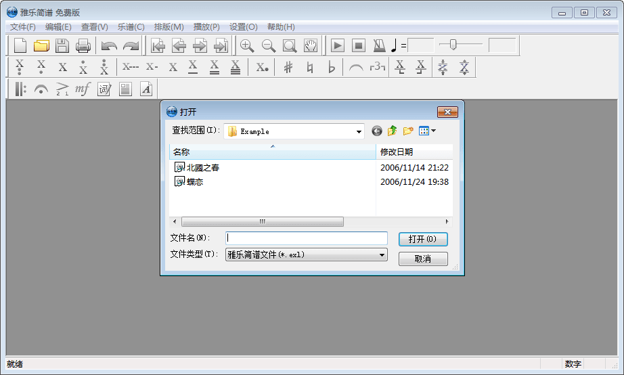Image resolution: width=624 pixels, height=375 pixels.
Task: Click the New document toolbar icon
Action: pos(20,46)
